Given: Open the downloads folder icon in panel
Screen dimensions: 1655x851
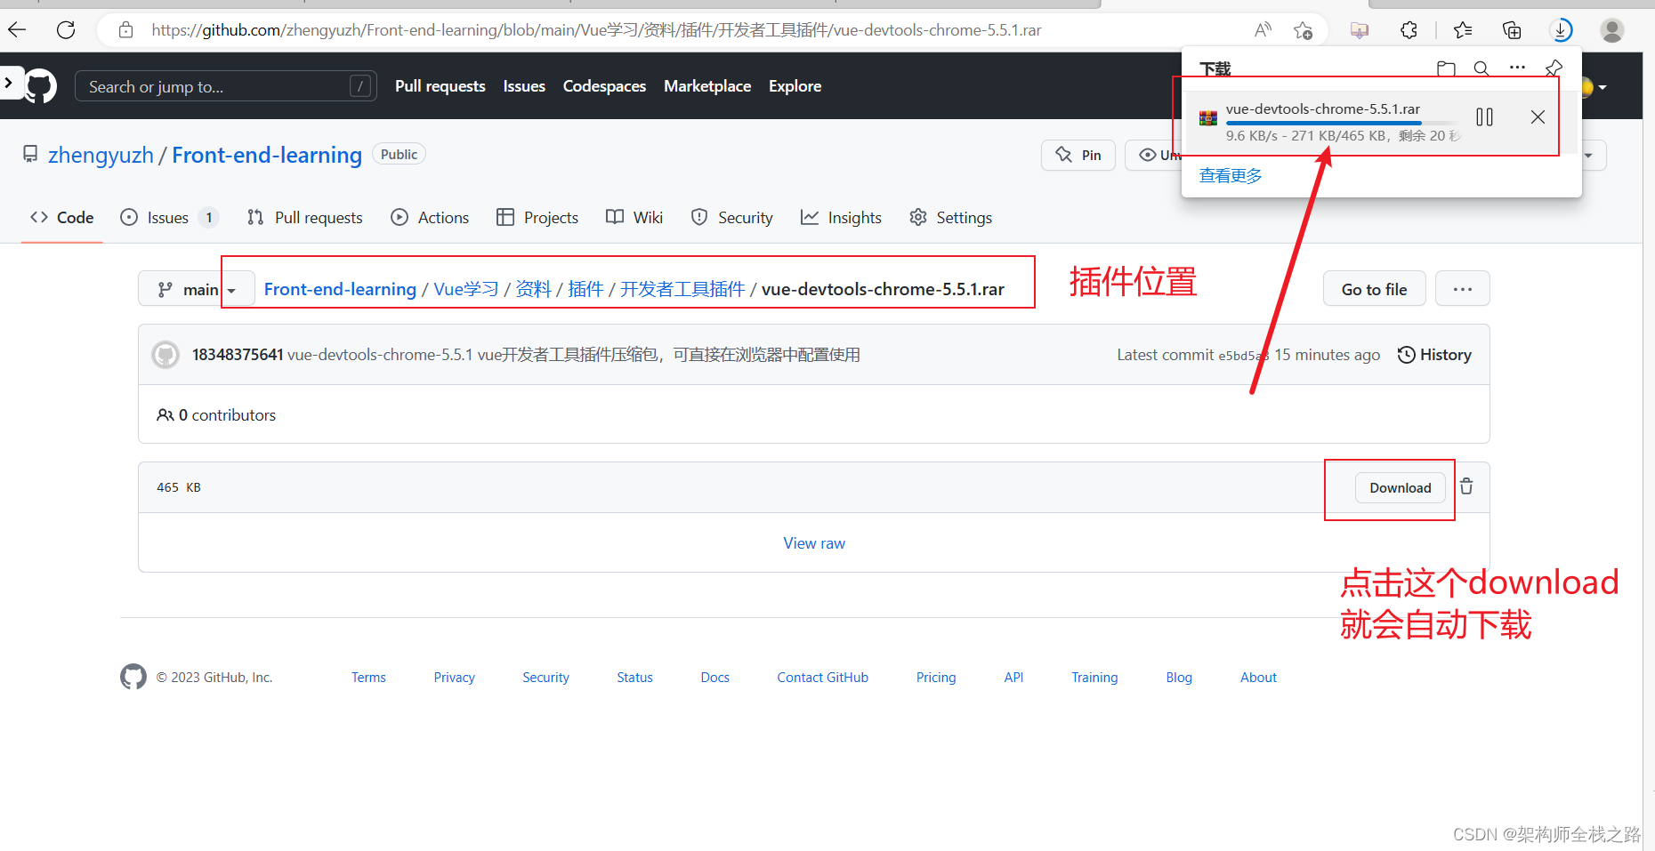Looking at the screenshot, I should pyautogui.click(x=1446, y=68).
